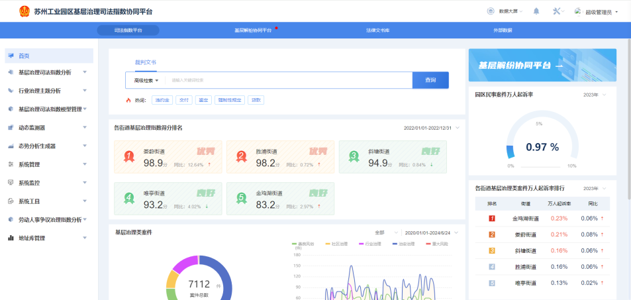Expand the 超级管理员 user menu
This screenshot has height=300, width=631.
coord(601,12)
